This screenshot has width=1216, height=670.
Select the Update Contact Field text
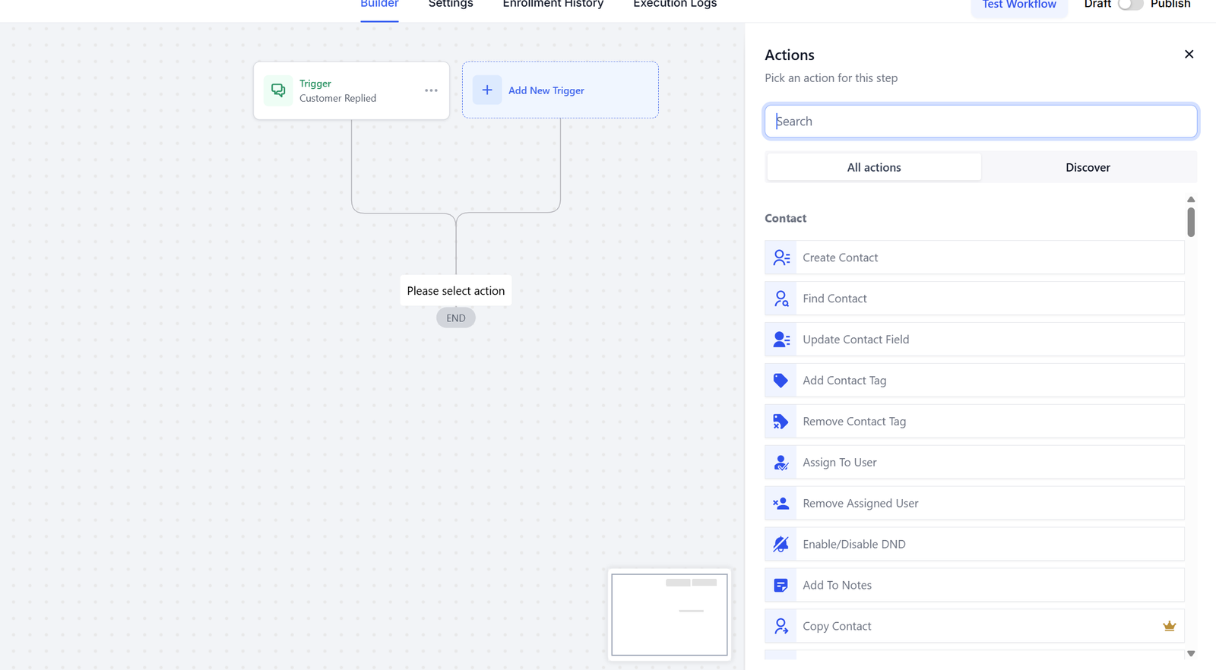pyautogui.click(x=856, y=340)
